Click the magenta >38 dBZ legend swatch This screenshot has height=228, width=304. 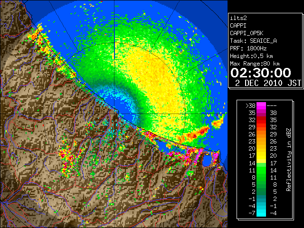(x=261, y=106)
